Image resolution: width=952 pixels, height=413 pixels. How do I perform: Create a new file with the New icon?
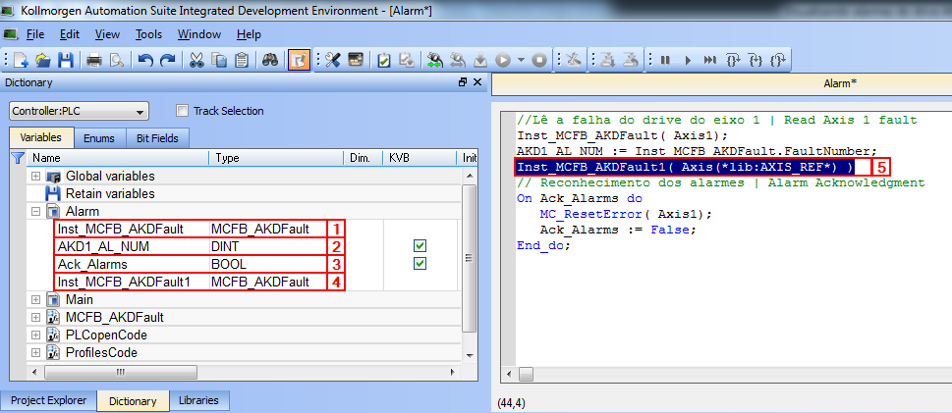(21, 60)
